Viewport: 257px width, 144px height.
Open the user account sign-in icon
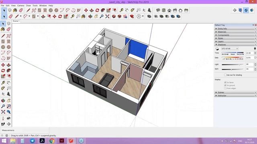pos(139,16)
